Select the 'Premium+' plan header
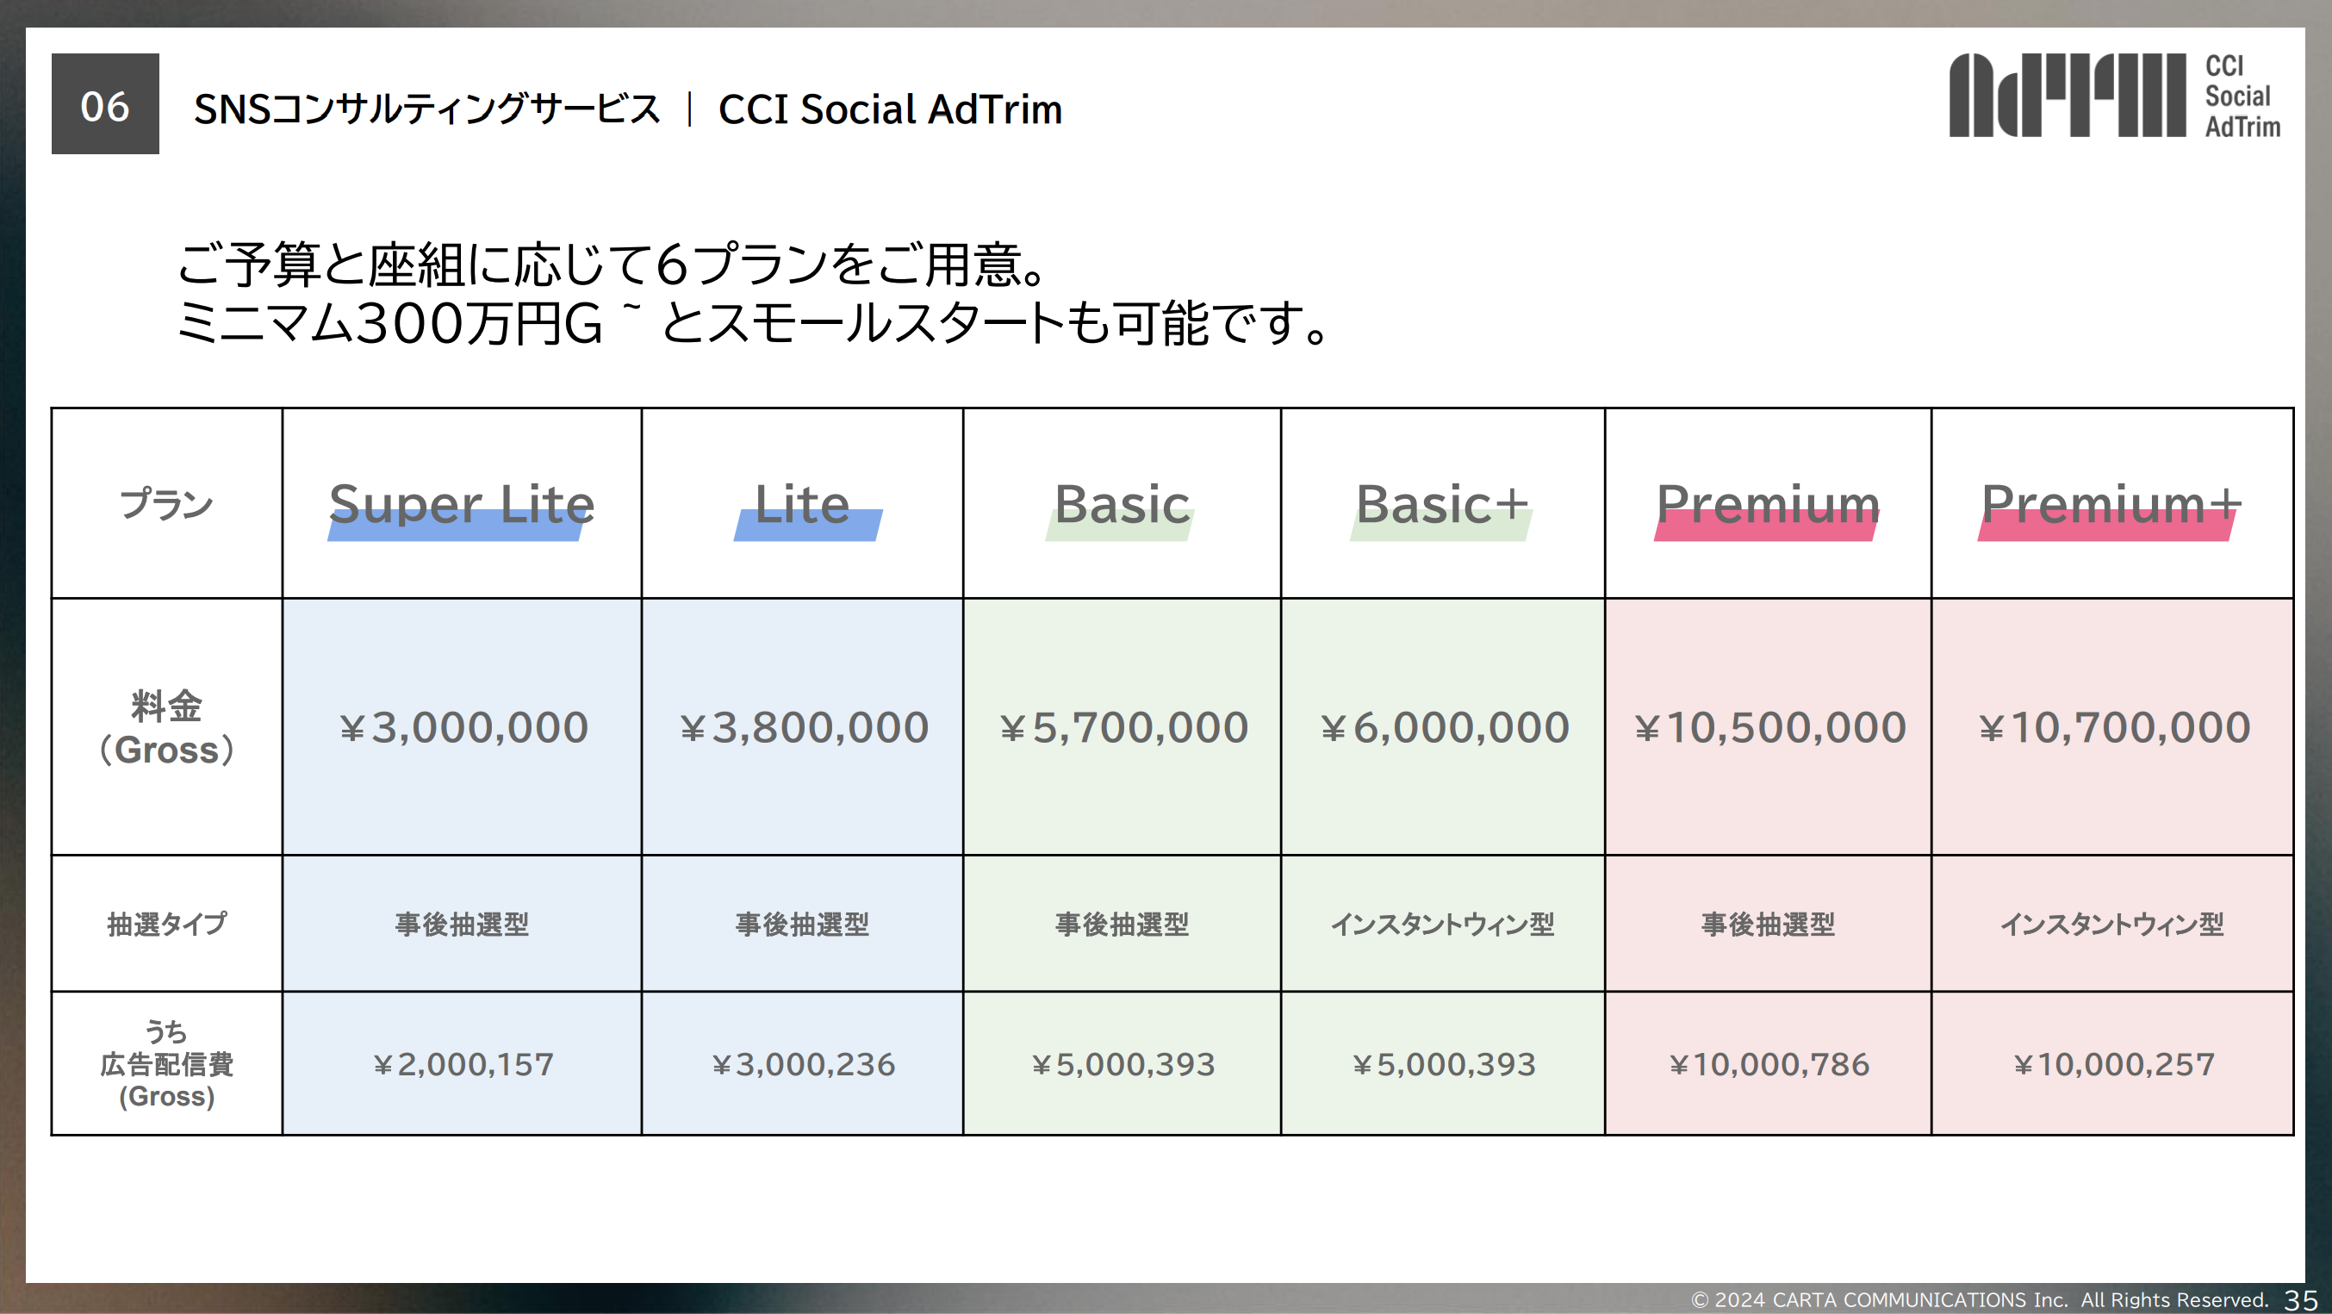Screen dimensions: 2332x1314 pyautogui.click(x=2111, y=504)
